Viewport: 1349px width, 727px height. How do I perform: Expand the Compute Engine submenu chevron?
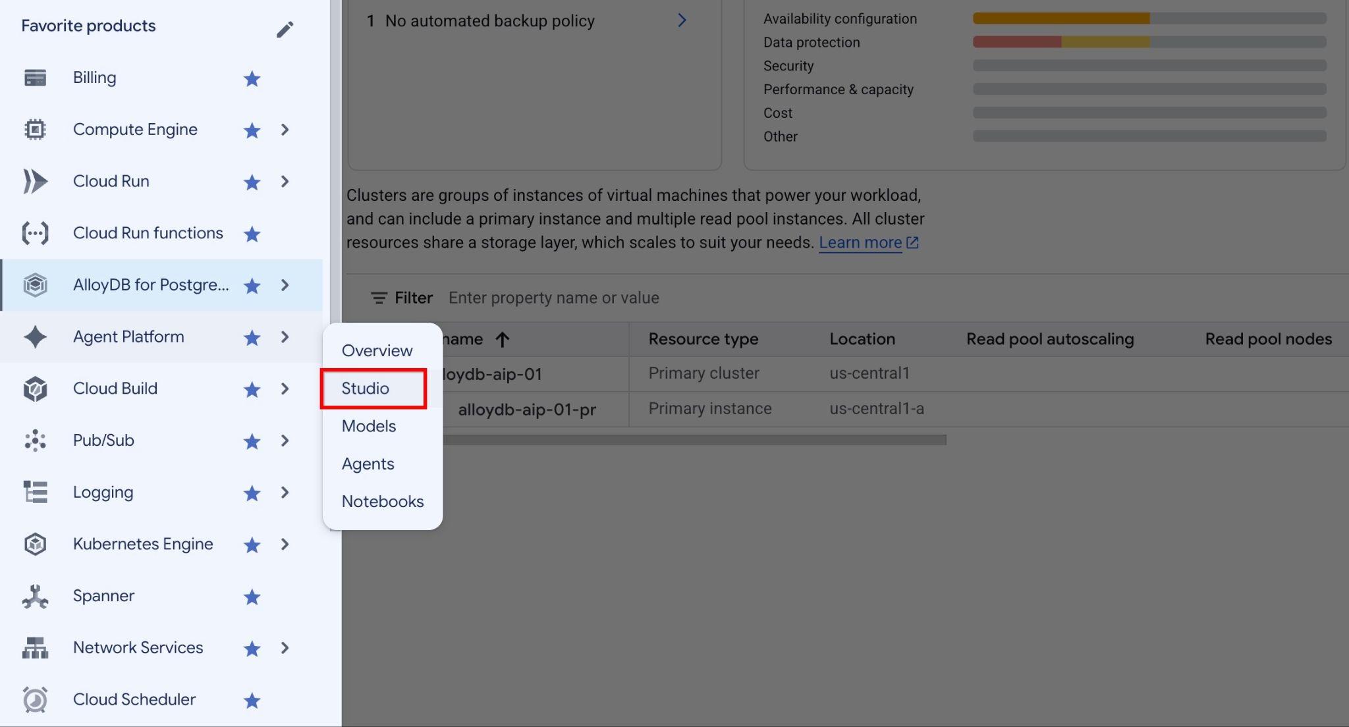click(x=285, y=130)
